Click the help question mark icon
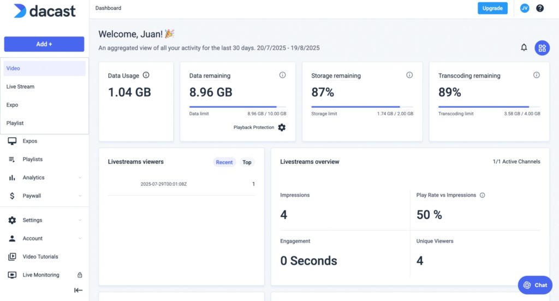559x301 pixels. click(x=540, y=8)
